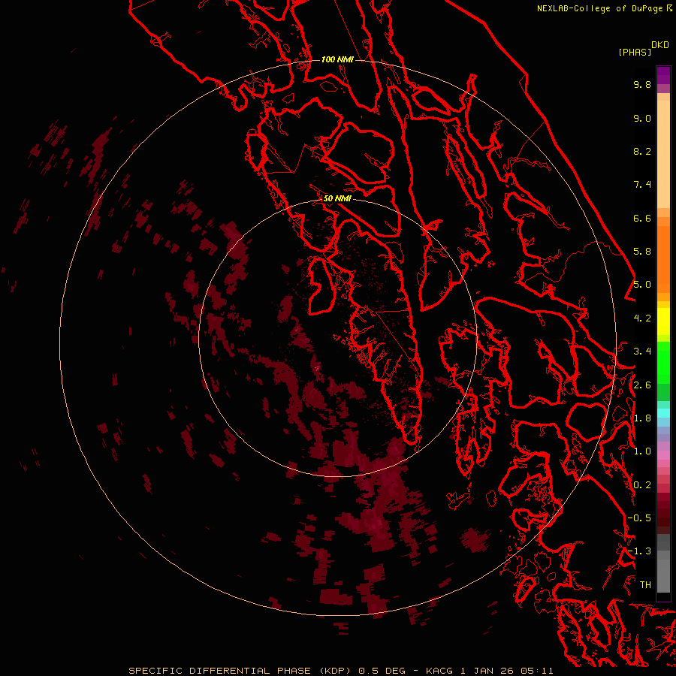Click the 4.2 legend value

click(642, 318)
